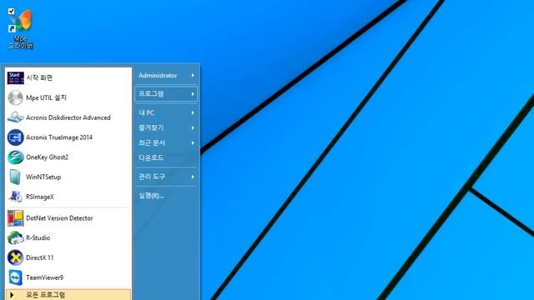This screenshot has height=300, width=534.
Task: Click Acronis Diskdirector Advanced text
Action: click(x=68, y=117)
